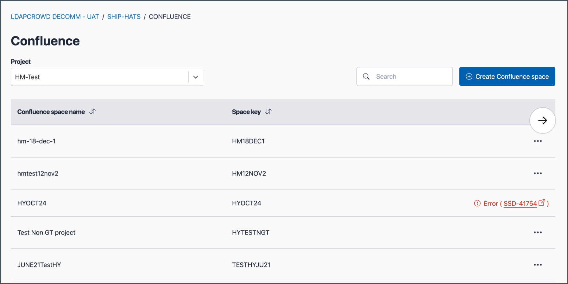The image size is (568, 284).
Task: Go to the SHIP-HATS breadcrumb link
Action: click(124, 17)
